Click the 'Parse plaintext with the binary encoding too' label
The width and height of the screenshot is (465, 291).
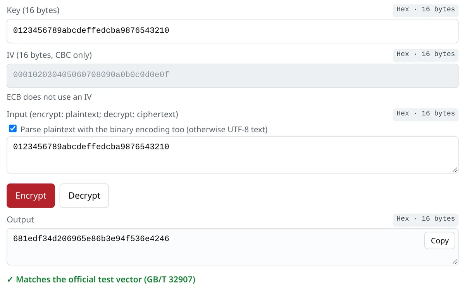coord(144,129)
